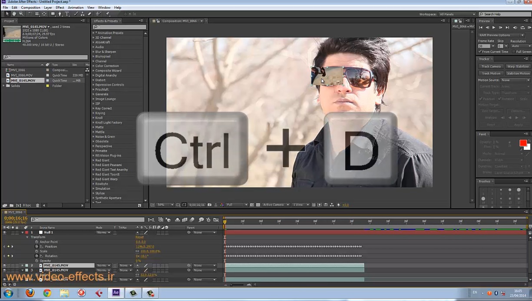The width and height of the screenshot is (532, 301).
Task: Hide the Null 1 layer
Action: [4, 232]
